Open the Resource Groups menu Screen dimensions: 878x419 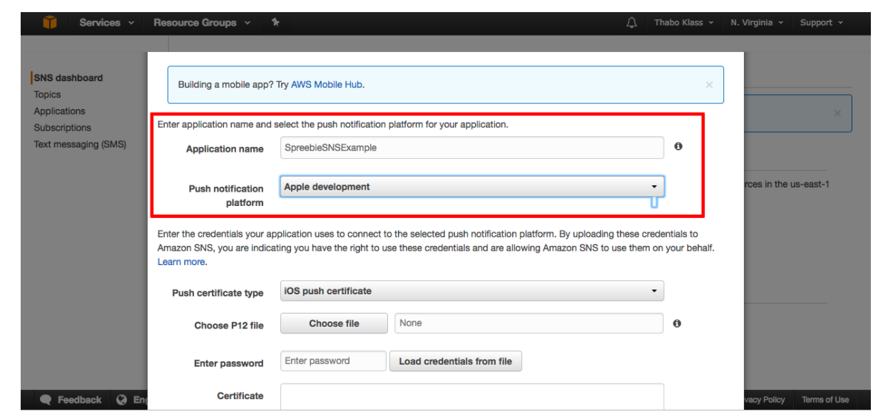[x=201, y=23]
